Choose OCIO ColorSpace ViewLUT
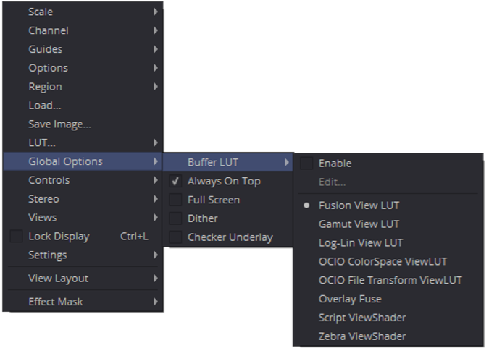The width and height of the screenshot is (489, 348). coord(383,262)
